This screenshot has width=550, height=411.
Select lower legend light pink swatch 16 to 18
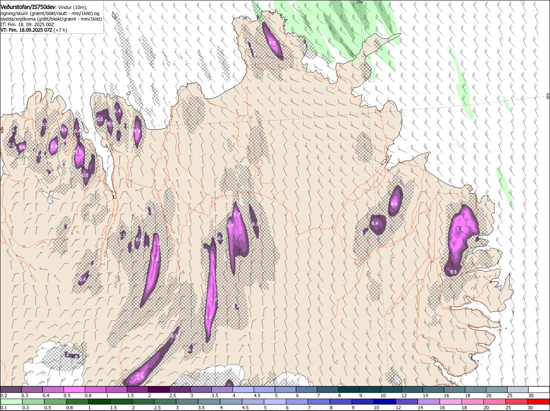pyautogui.click(x=451, y=402)
